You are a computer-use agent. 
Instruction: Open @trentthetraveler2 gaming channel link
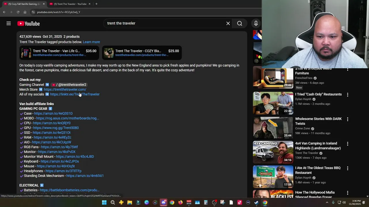pos(69,85)
